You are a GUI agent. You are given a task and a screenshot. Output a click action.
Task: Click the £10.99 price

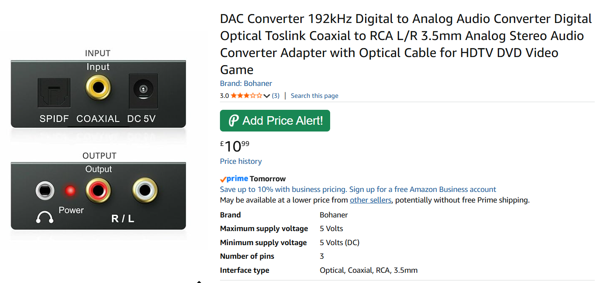pos(234,146)
